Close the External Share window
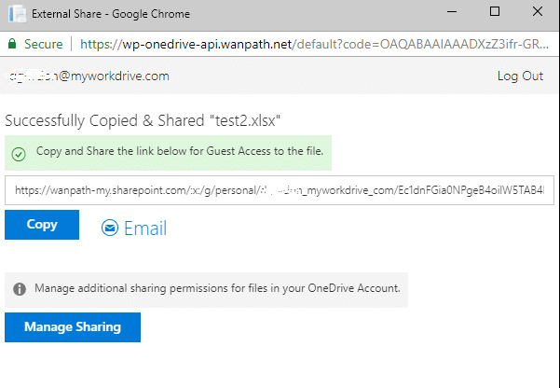560x388 pixels. 538,12
